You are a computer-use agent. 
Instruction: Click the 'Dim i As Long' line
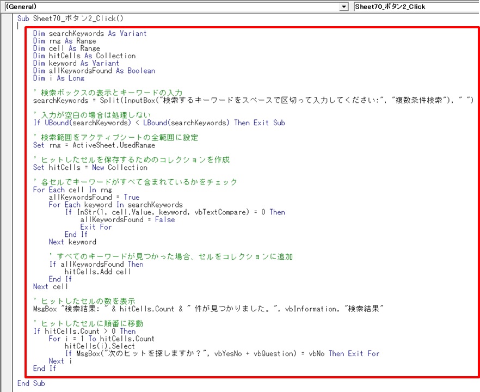58,78
